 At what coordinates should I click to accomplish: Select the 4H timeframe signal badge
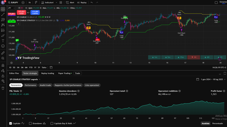pos(207,57)
